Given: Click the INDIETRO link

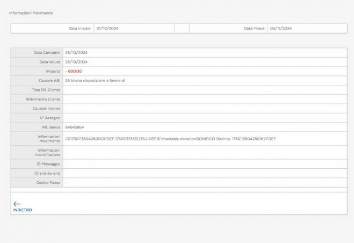Looking at the screenshot, I should [22, 210].
